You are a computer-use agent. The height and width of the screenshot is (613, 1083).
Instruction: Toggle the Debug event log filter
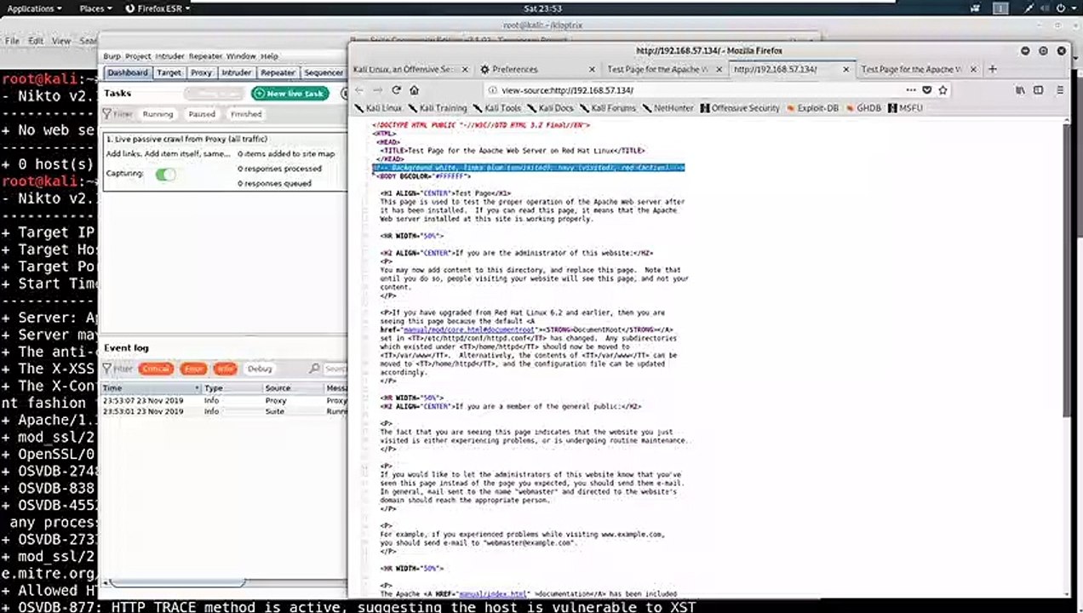click(260, 369)
